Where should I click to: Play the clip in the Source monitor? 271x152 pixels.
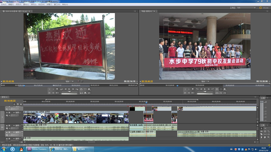(x=69, y=89)
